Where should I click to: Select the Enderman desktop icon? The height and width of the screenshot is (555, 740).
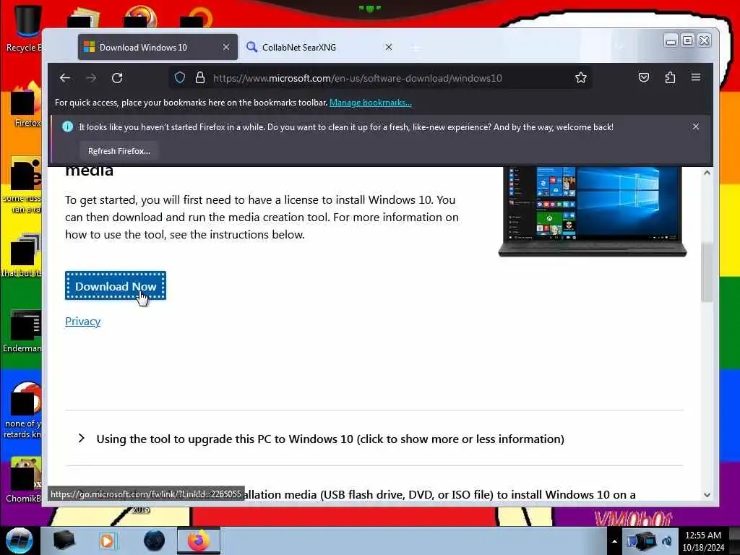(24, 332)
